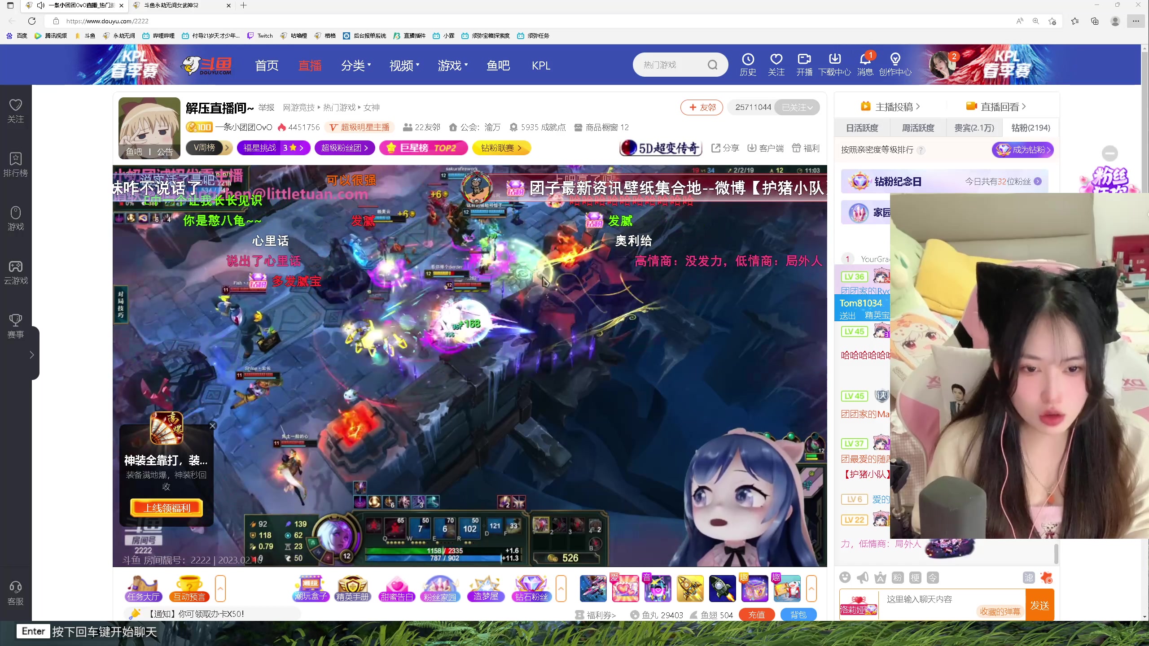Viewport: 1149px width, 646px height.
Task: Open the 造梦屋 dream house icon
Action: tap(486, 588)
